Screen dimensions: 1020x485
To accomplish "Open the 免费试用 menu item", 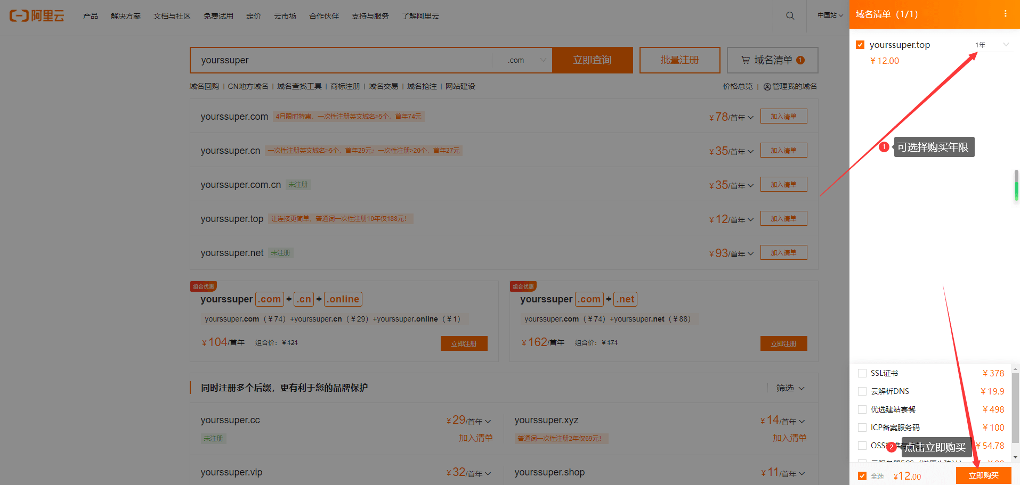I will pyautogui.click(x=218, y=16).
